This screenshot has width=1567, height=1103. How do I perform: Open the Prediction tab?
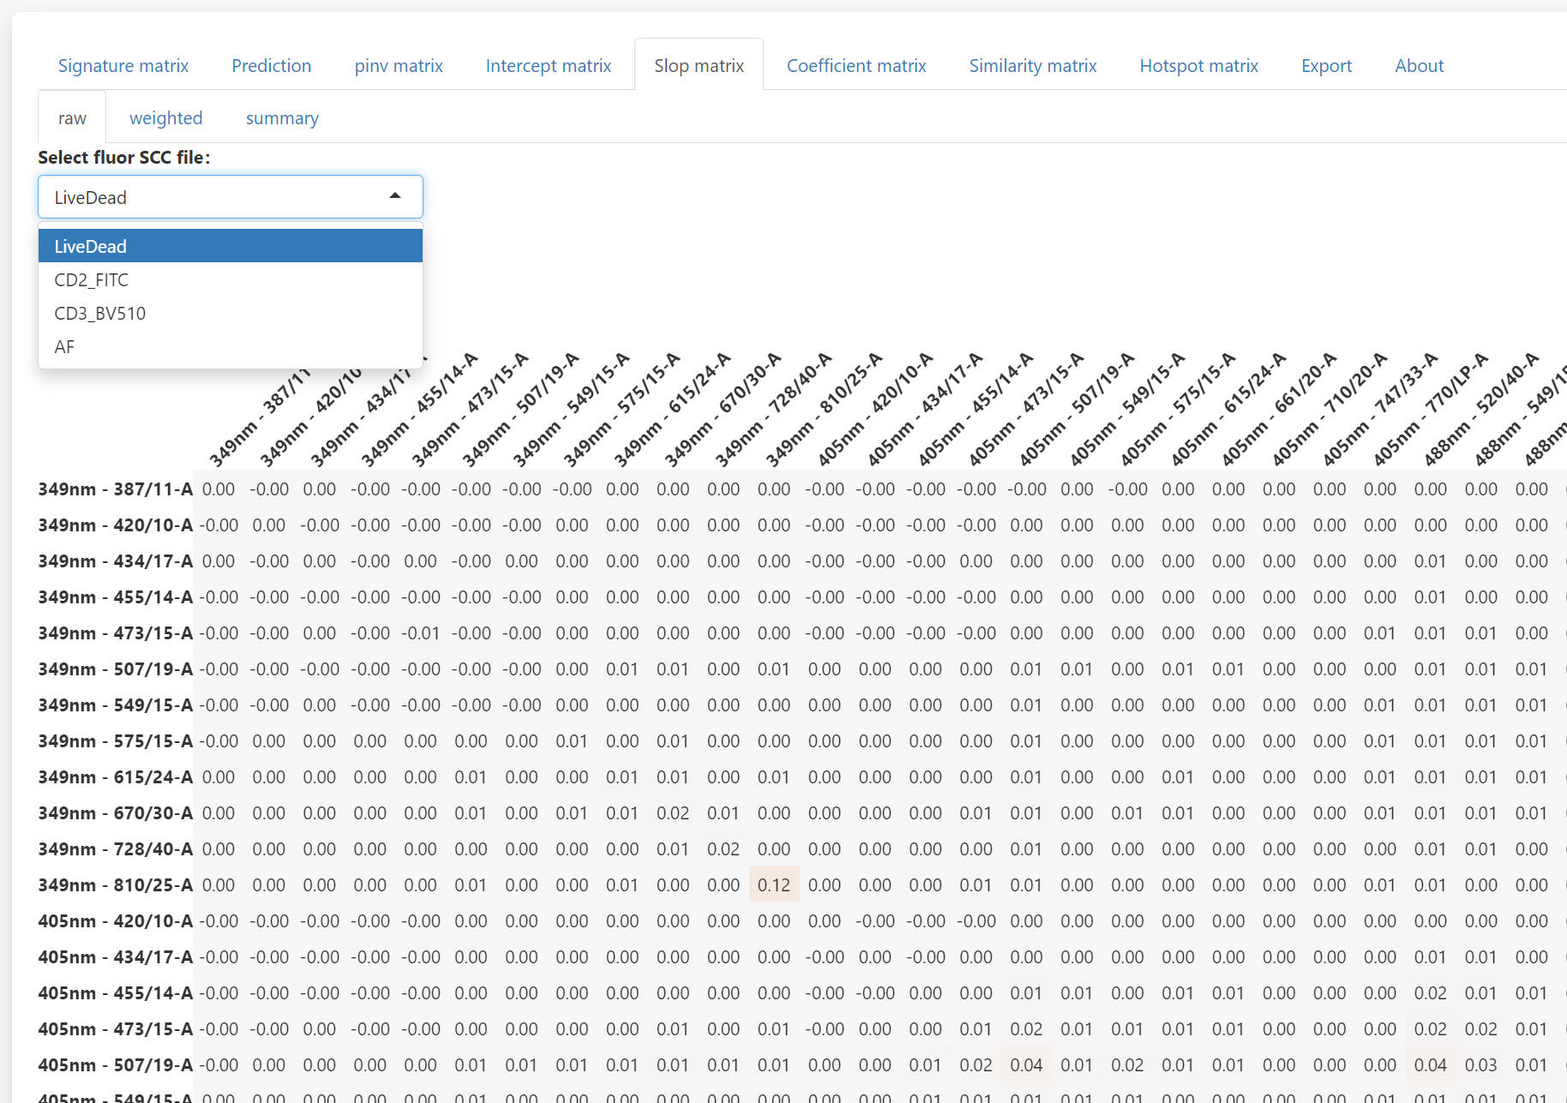coord(271,66)
